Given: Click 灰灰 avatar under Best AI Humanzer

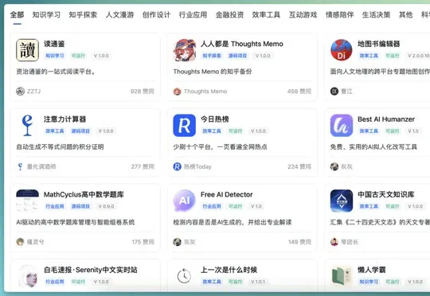Looking at the screenshot, I should pos(334,166).
